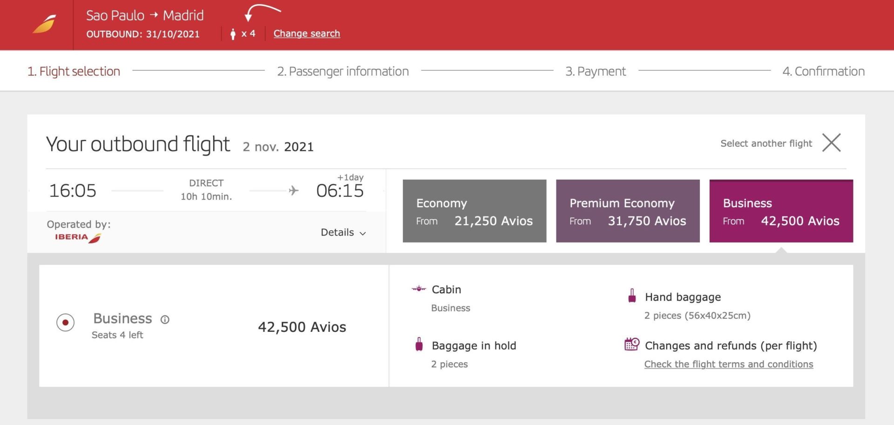Choose the Business 42,500 Avios fare tile
This screenshot has height=425, width=894.
tap(781, 211)
